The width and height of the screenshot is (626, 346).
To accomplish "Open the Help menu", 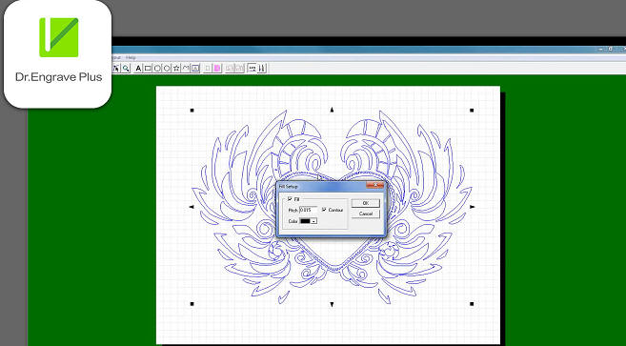I will 131,58.
